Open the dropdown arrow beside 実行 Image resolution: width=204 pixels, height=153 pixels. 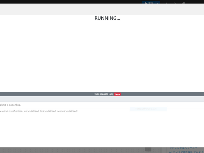coord(157,3)
